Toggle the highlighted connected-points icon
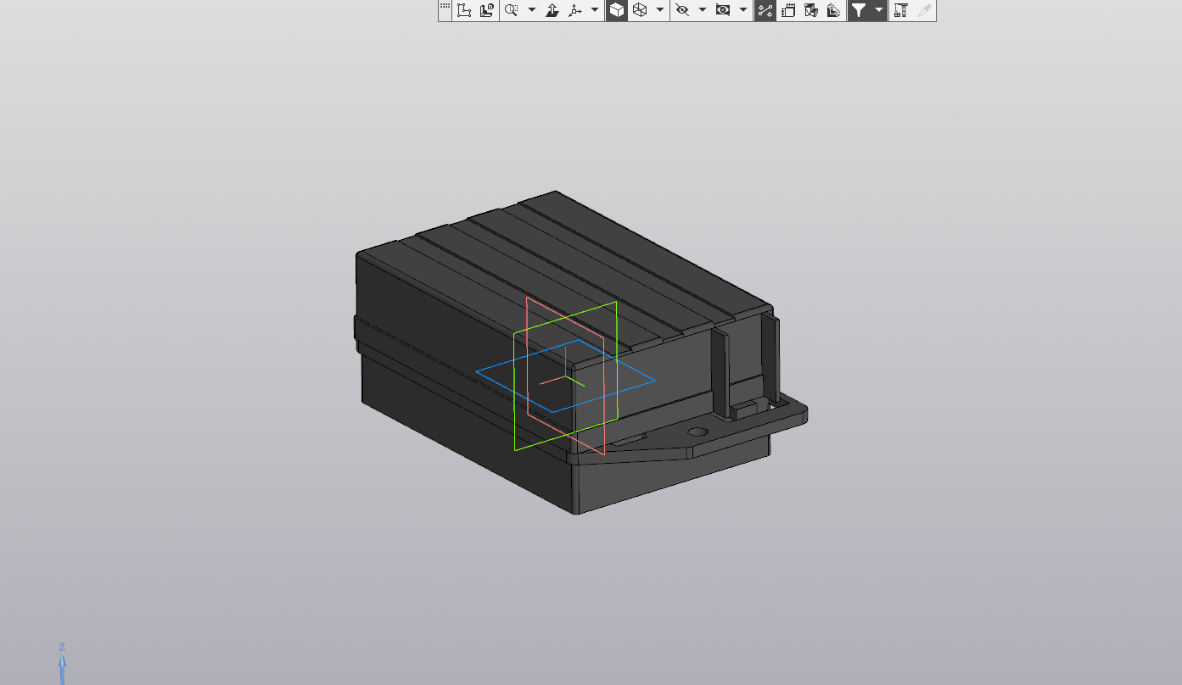The height and width of the screenshot is (685, 1182). tap(765, 10)
